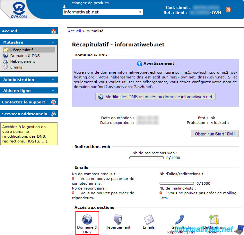Screen dimensions: 244x235
Task: Click Modifier les DNS associés au domaine button
Action: pyautogui.click(x=155, y=97)
